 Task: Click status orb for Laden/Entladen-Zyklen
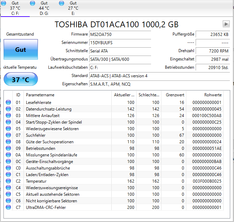(x=8, y=174)
